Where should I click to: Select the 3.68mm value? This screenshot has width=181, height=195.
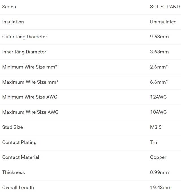(x=160, y=52)
